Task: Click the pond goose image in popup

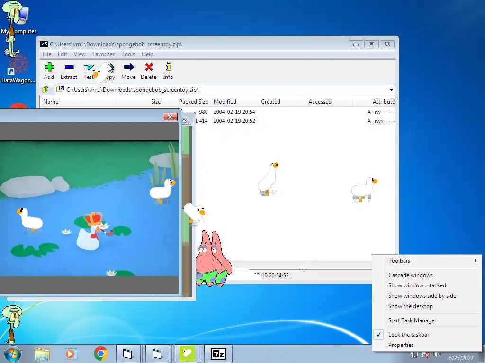Action: tap(89, 208)
